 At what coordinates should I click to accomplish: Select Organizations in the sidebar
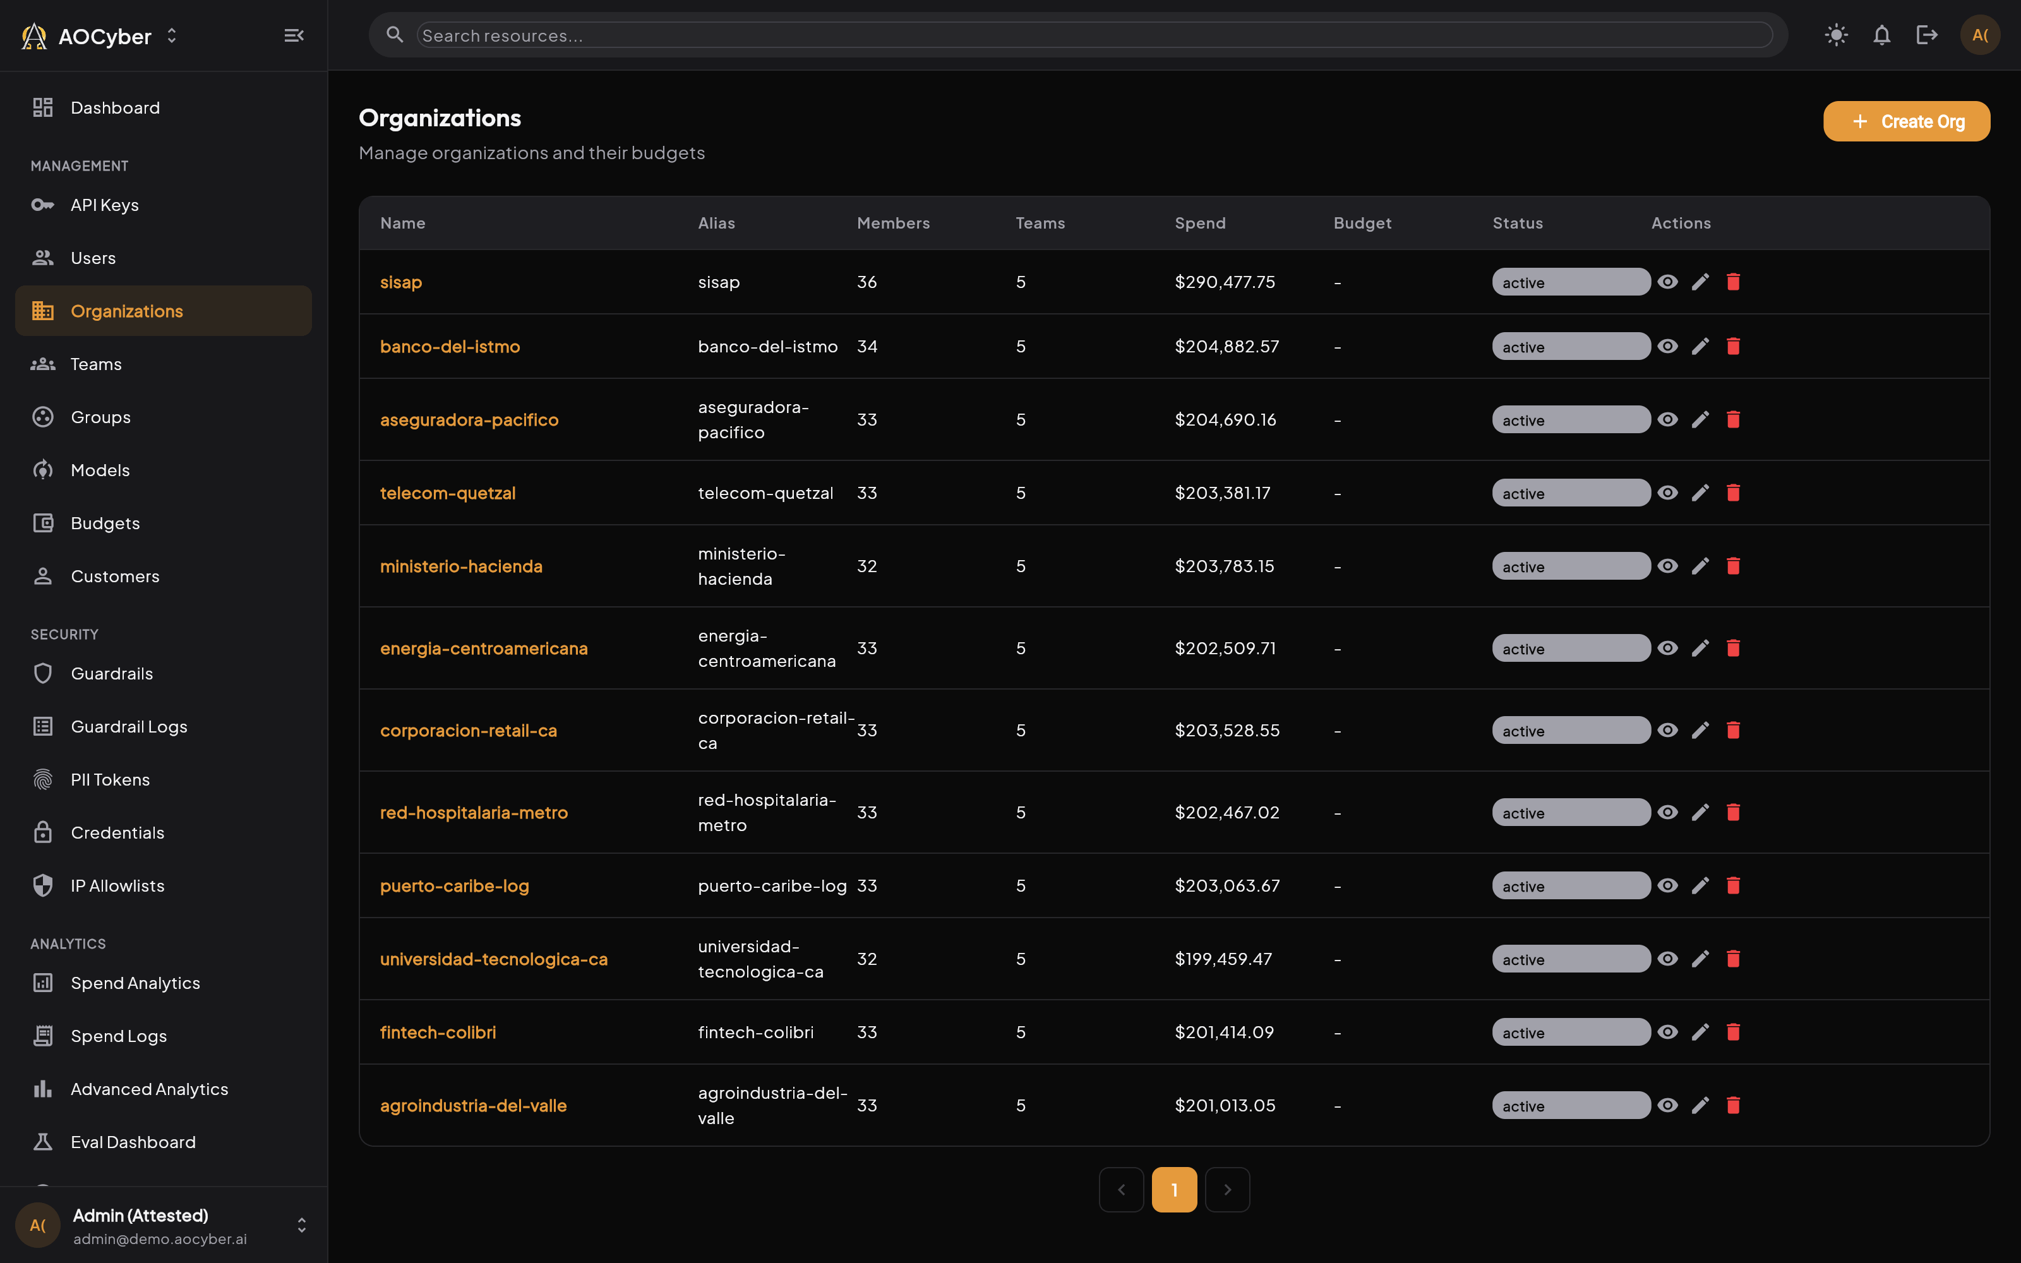tap(163, 311)
